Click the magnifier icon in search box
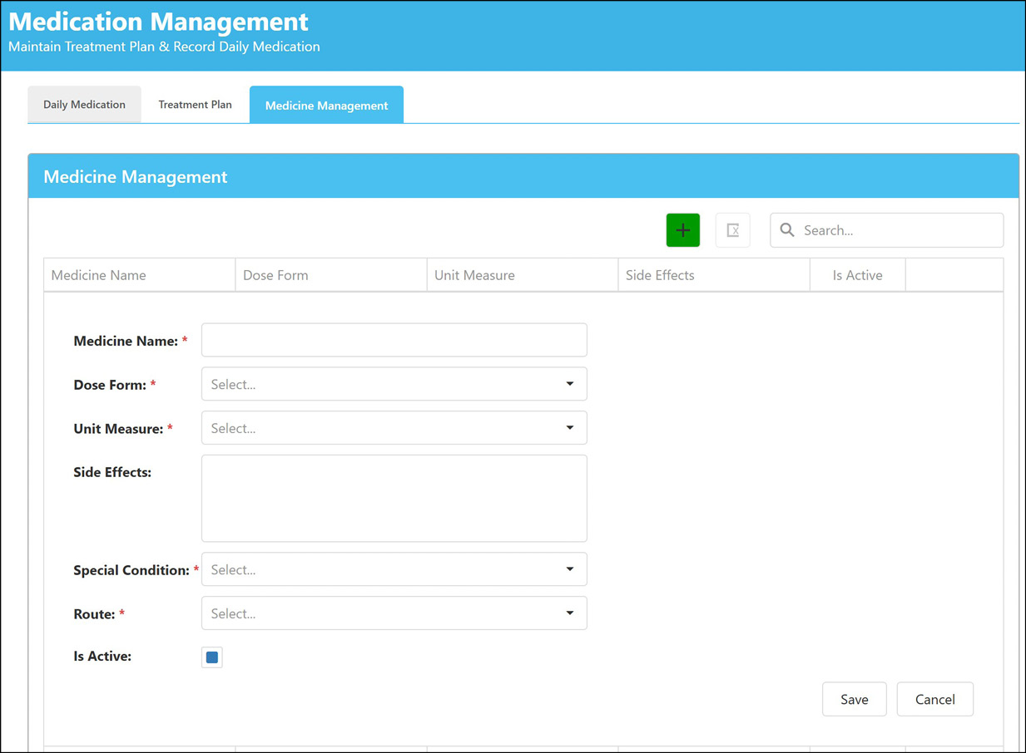Screen dimensions: 1026x753 click(786, 230)
